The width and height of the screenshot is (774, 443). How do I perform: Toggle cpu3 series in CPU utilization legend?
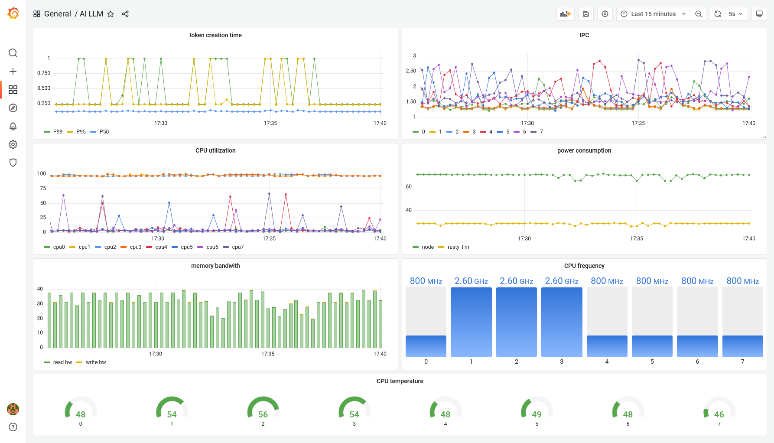(x=136, y=247)
